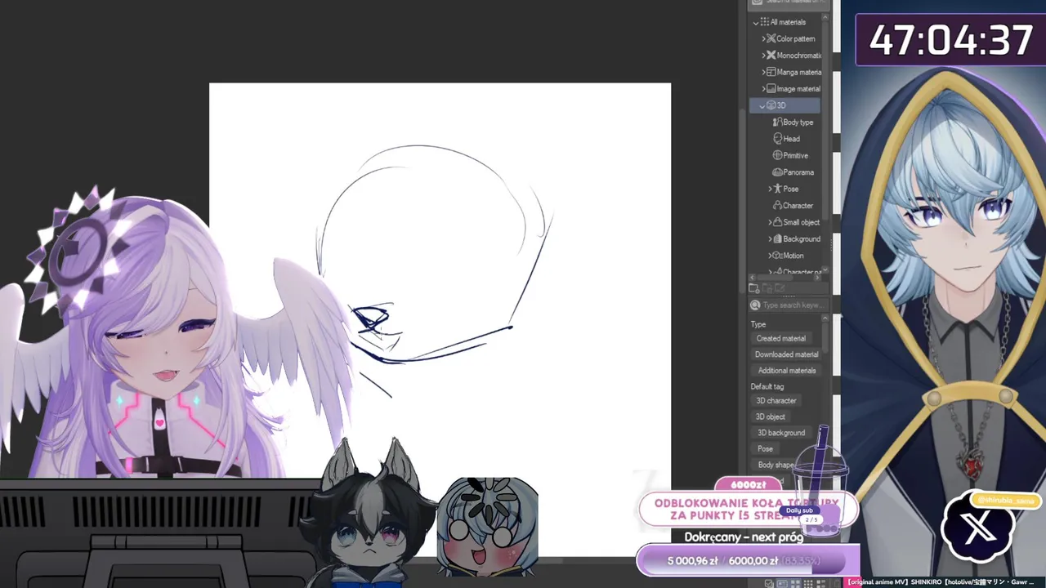Expand the Background folder arrow

pos(771,239)
